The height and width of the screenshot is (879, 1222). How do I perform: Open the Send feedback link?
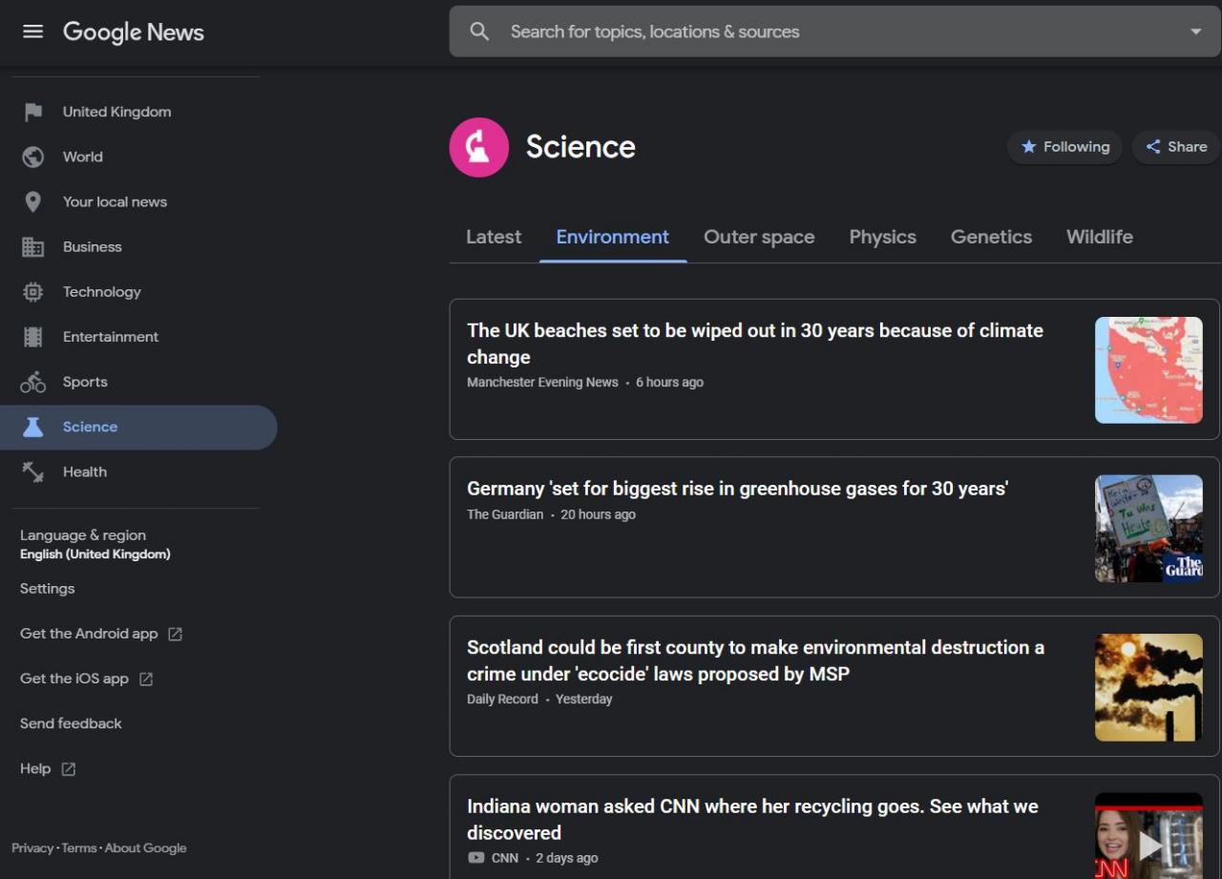pos(71,723)
